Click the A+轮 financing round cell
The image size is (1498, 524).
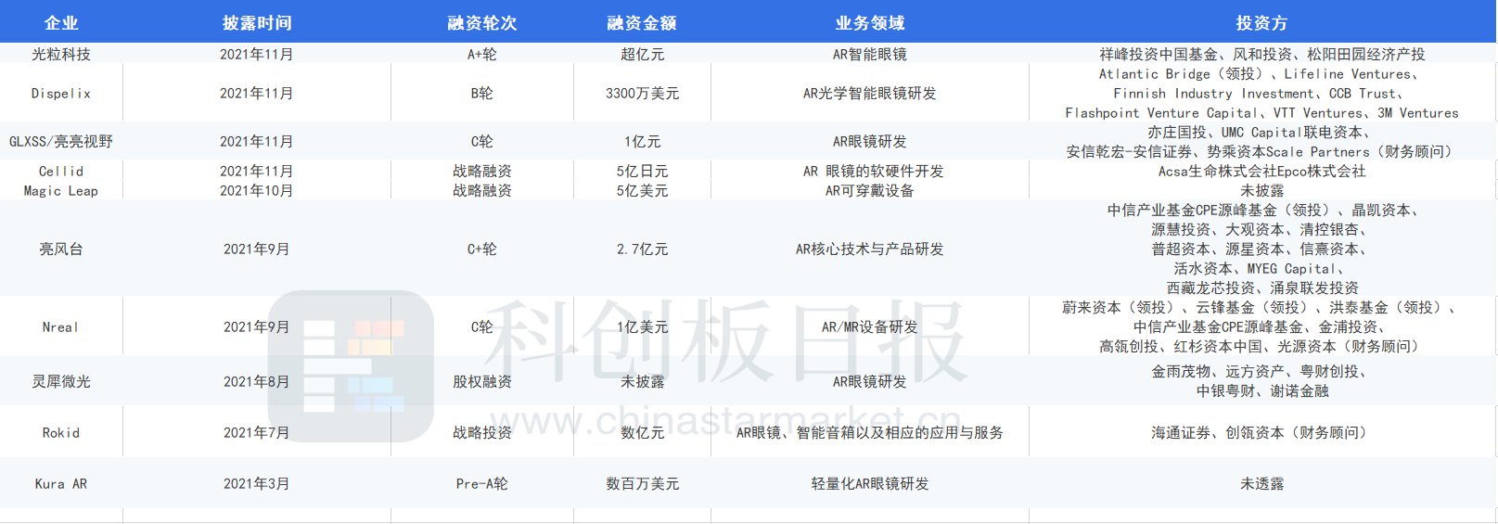(482, 55)
